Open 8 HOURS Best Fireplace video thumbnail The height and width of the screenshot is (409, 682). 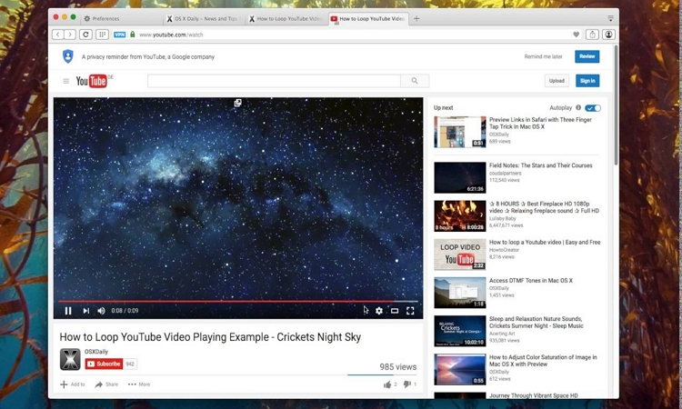[x=460, y=215]
